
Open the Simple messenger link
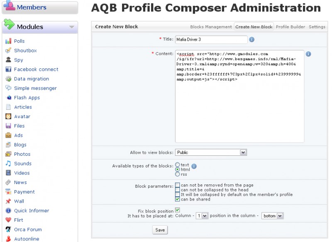click(x=35, y=88)
